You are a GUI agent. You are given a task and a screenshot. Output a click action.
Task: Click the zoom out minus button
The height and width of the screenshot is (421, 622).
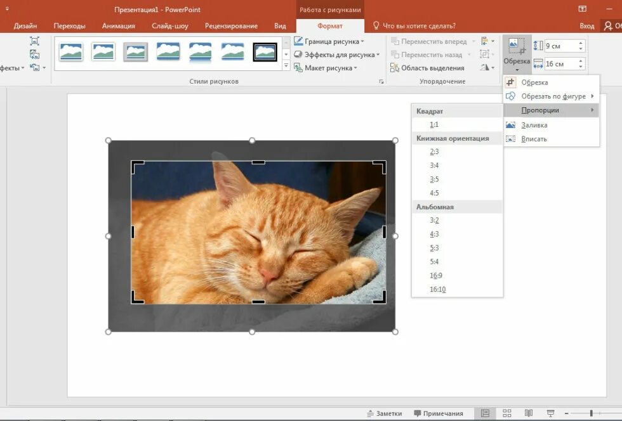pyautogui.click(x=566, y=413)
